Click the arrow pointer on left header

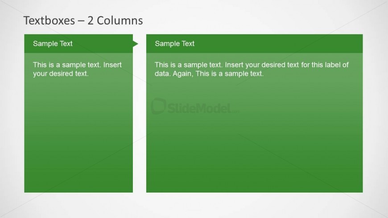click(135, 44)
